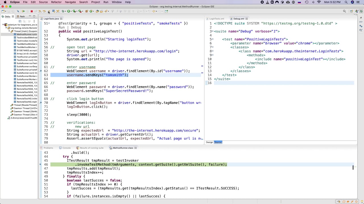Click the green Run launch icon
This screenshot has width=364, height=204.
pyautogui.click(x=69, y=11)
